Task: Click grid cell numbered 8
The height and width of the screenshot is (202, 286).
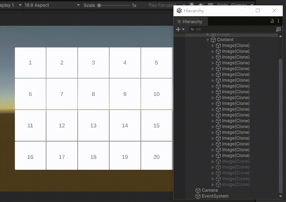Action: [93, 94]
